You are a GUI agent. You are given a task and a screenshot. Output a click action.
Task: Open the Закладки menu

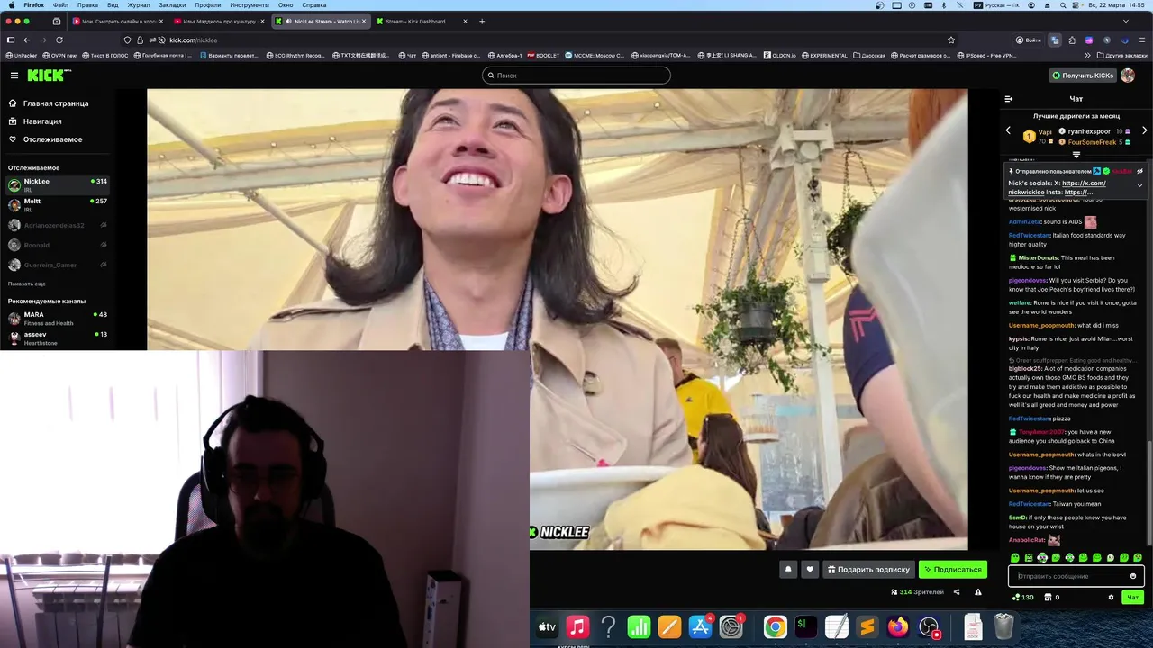click(172, 5)
